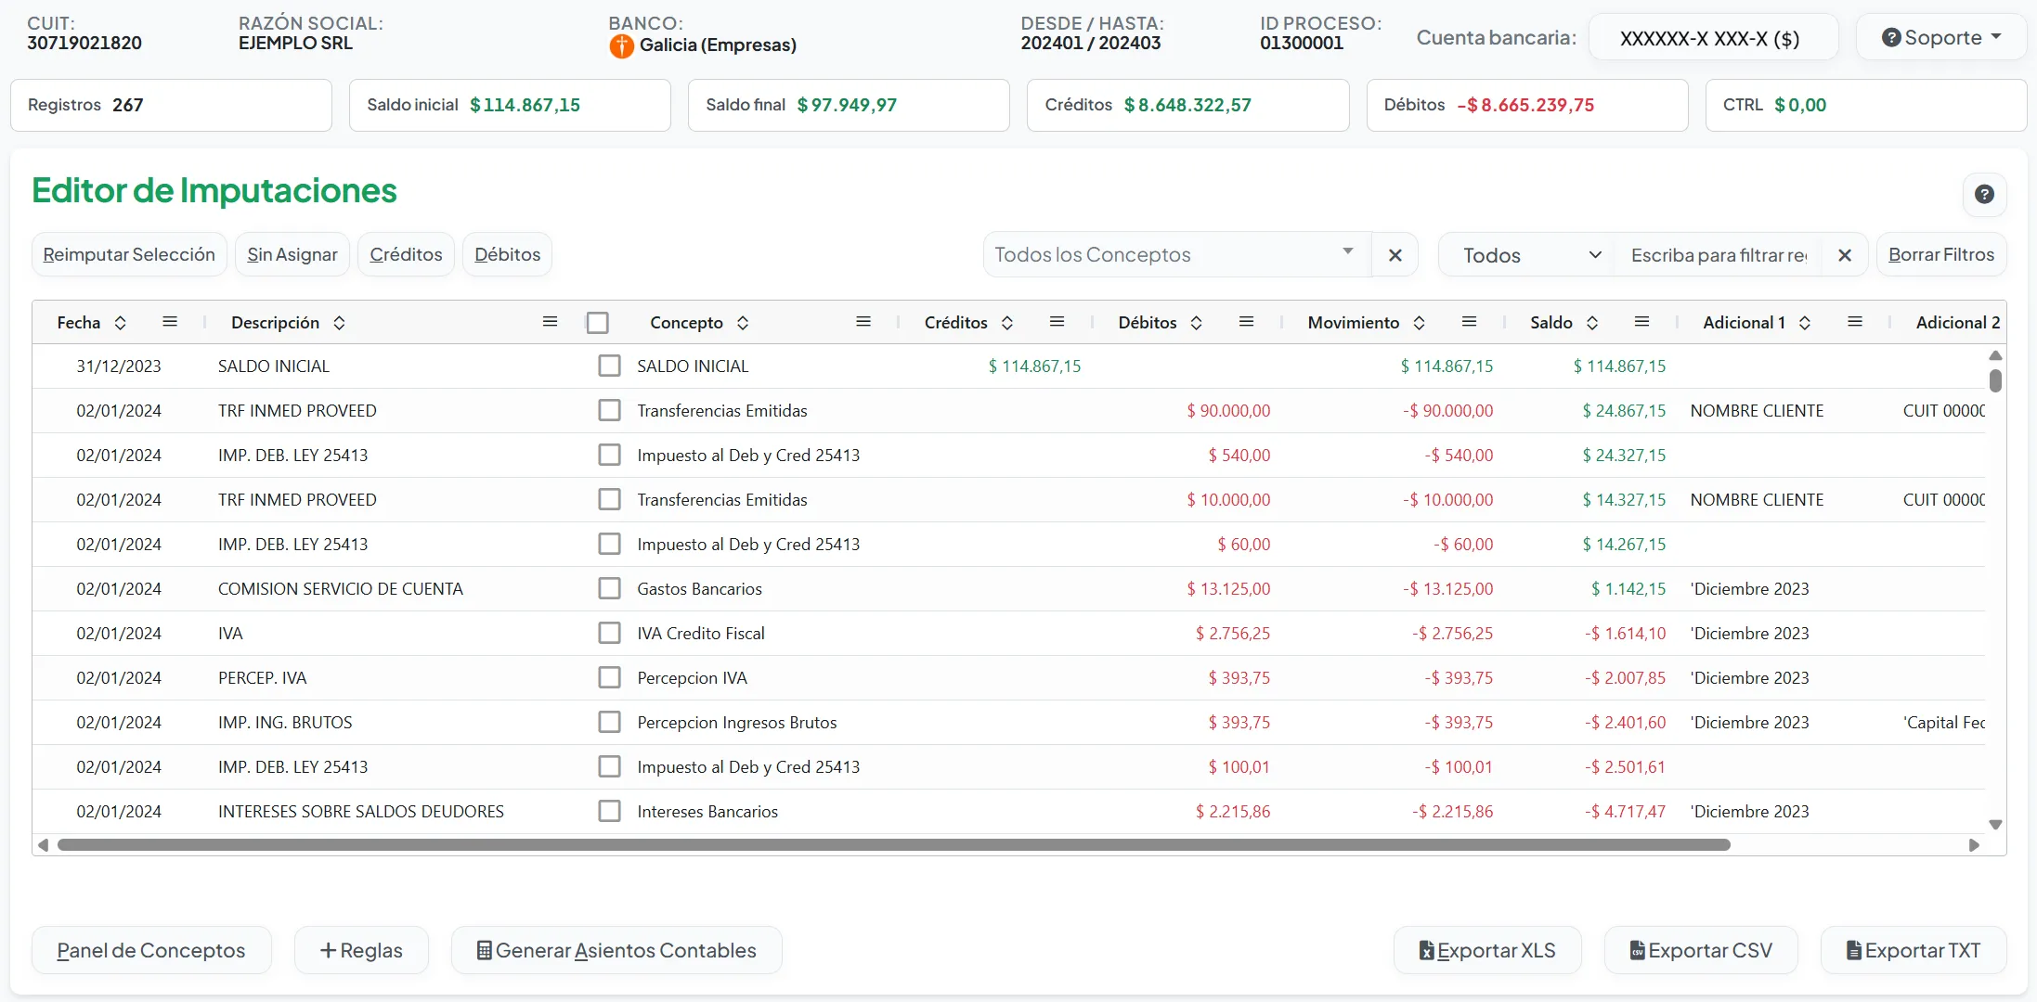Open Movimiento column menu icon
2037x1002 pixels.
[x=1469, y=322]
